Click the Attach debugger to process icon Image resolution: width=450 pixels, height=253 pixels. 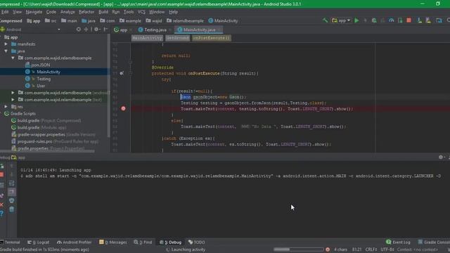tap(400, 20)
